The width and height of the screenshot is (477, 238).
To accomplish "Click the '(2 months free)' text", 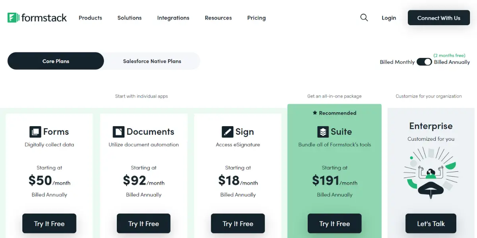I will 449,56.
